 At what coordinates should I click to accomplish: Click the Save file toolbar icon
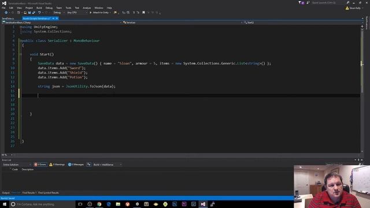[x=29, y=13]
